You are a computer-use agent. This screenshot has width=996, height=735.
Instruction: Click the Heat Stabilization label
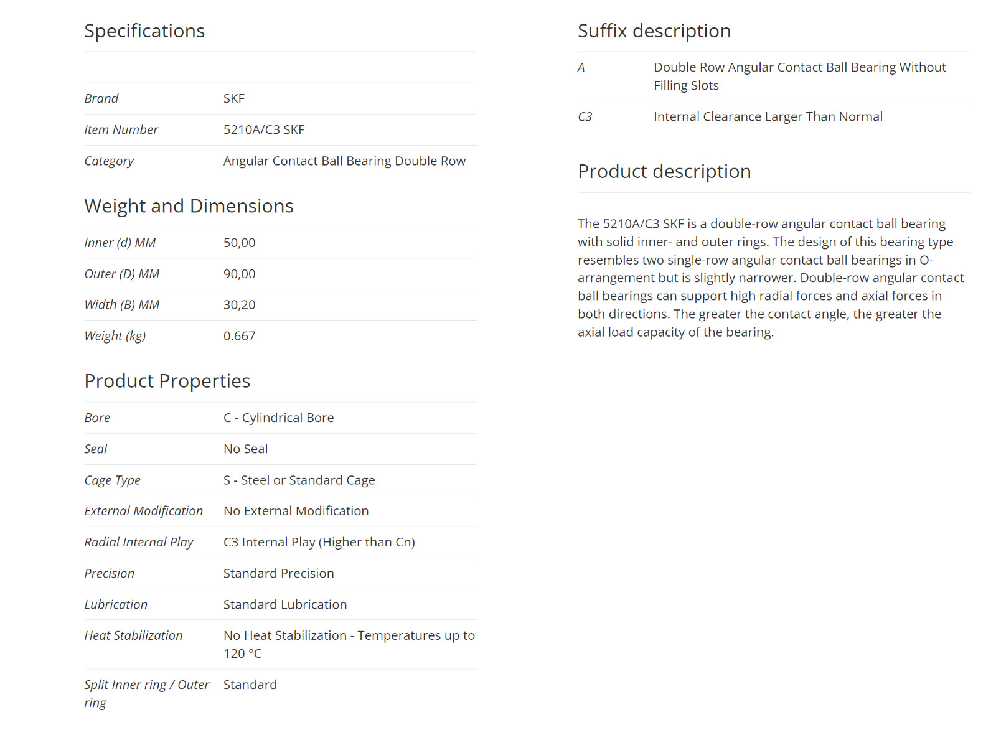pos(133,635)
